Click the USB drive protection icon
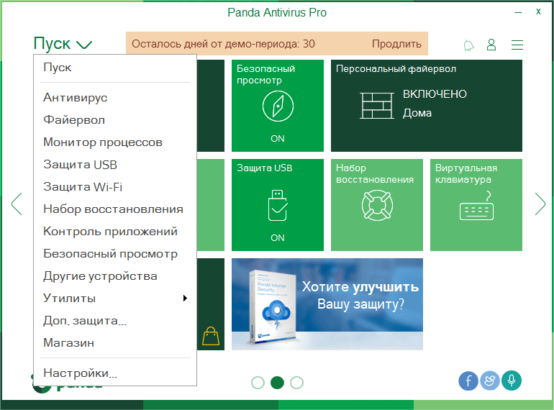 click(x=278, y=206)
